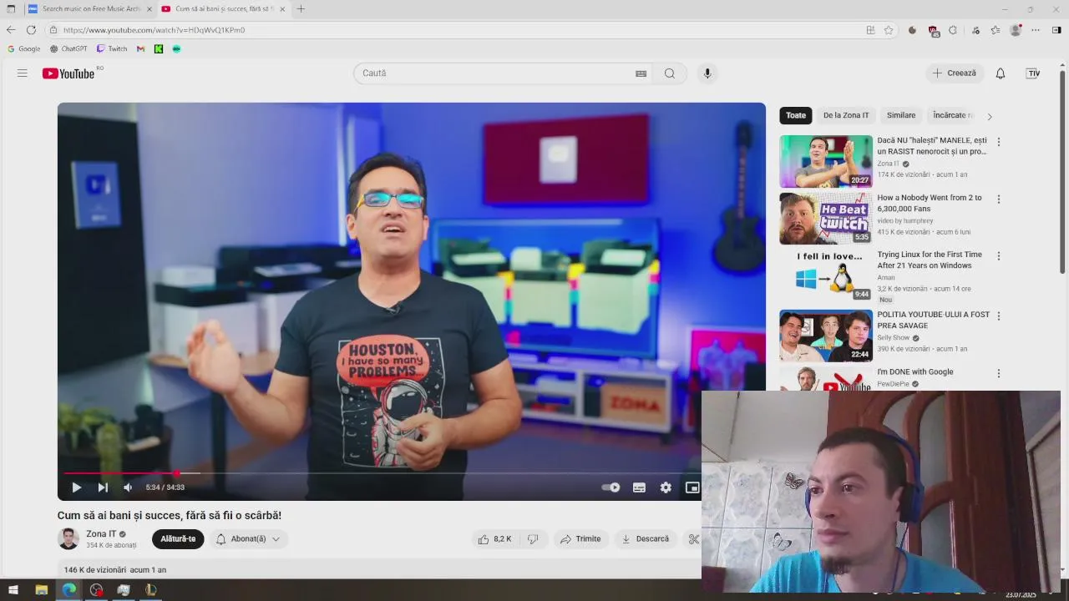Open I'm DONE with Google video
1069x601 pixels.
coord(914,372)
